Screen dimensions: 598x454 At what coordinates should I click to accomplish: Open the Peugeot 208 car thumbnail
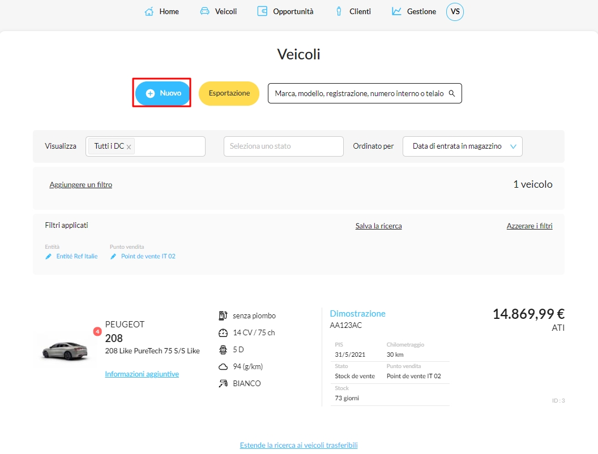point(65,351)
